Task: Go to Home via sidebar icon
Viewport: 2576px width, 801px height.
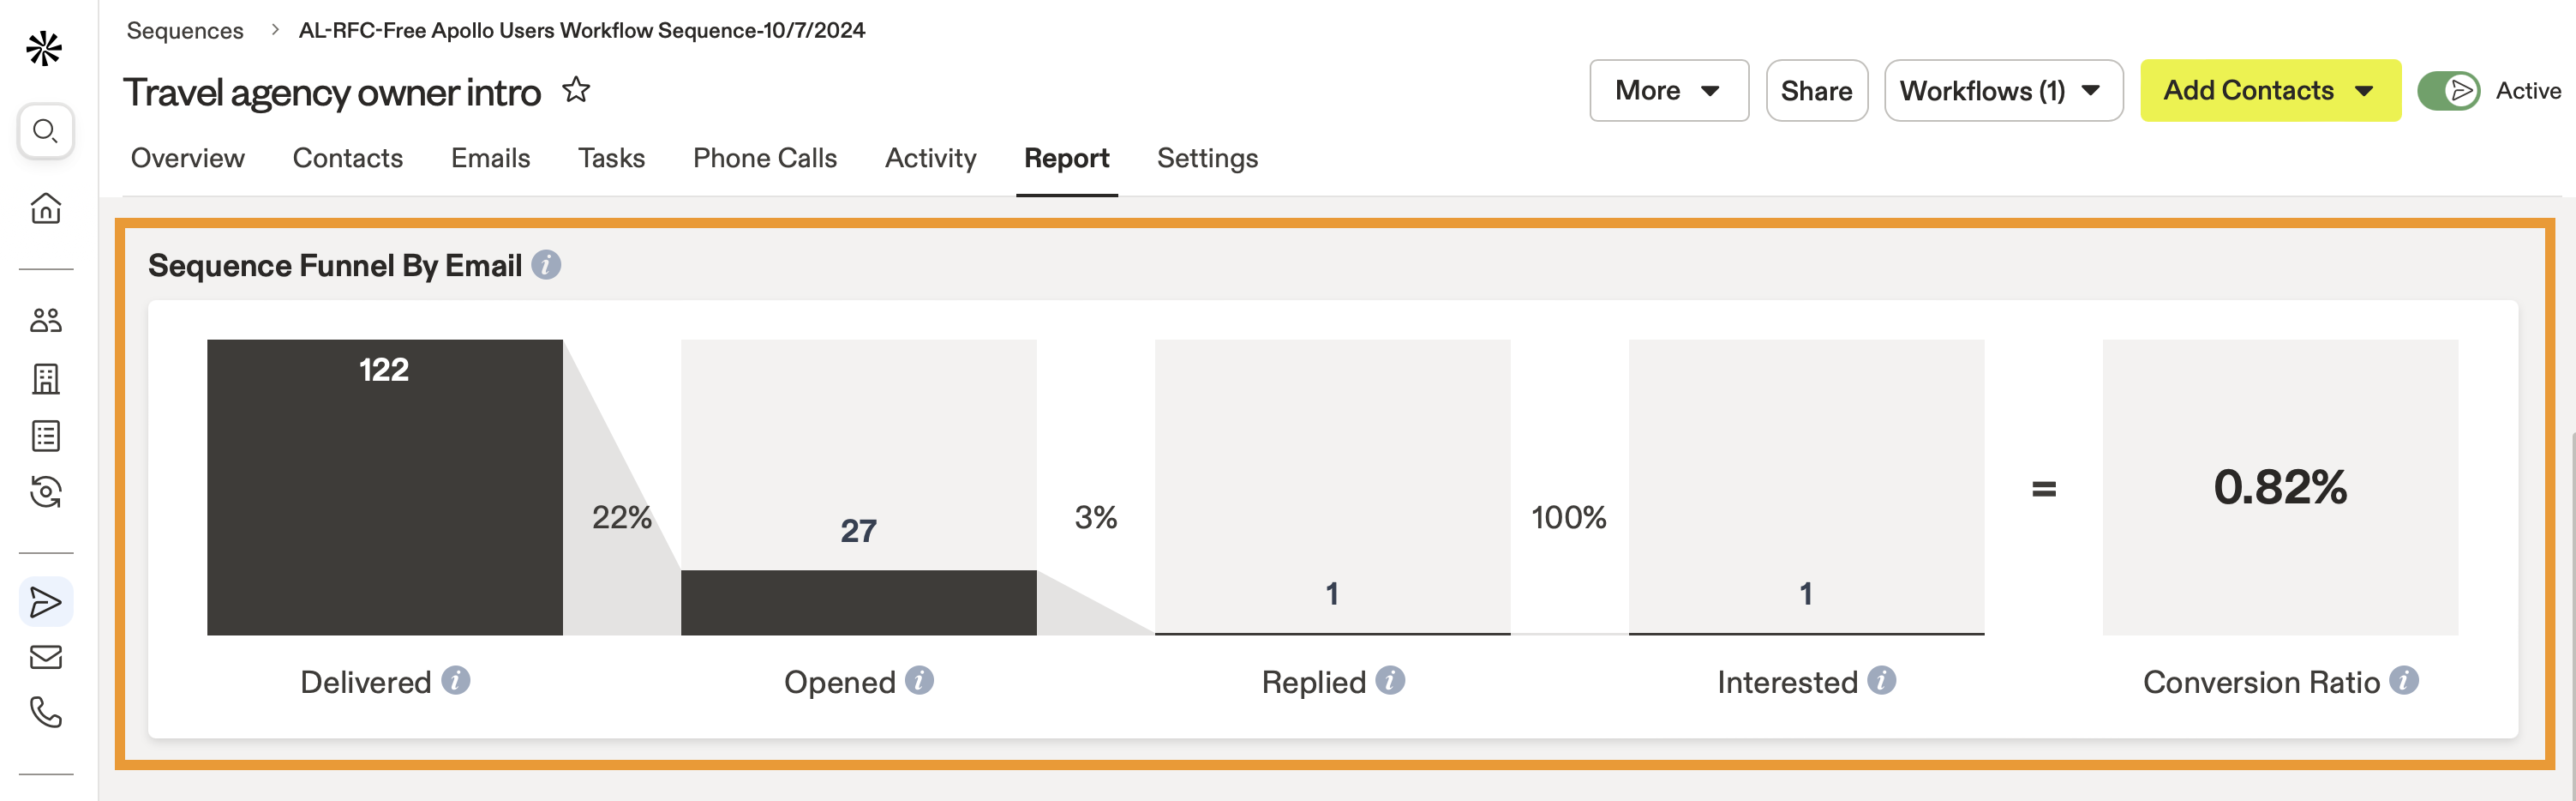Action: (x=45, y=208)
